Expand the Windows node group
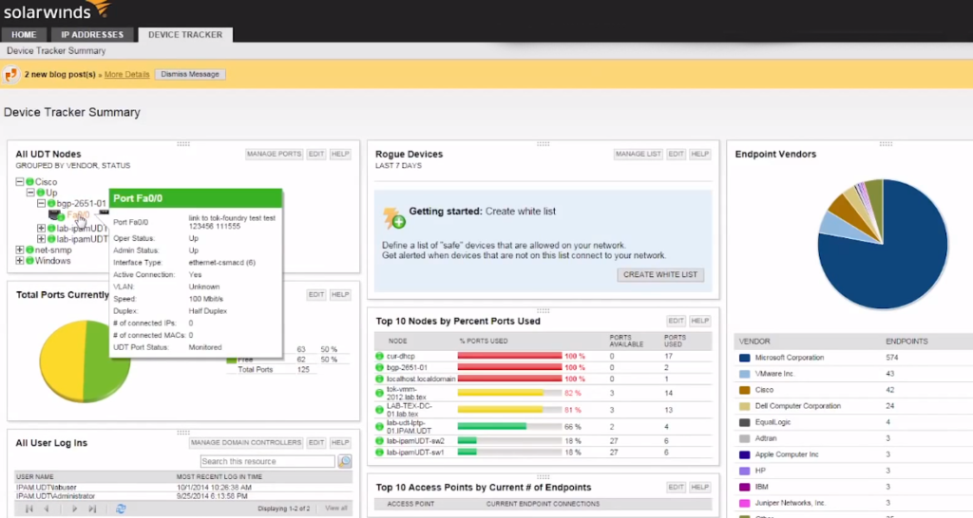Screen dimensions: 973x518 pos(20,261)
